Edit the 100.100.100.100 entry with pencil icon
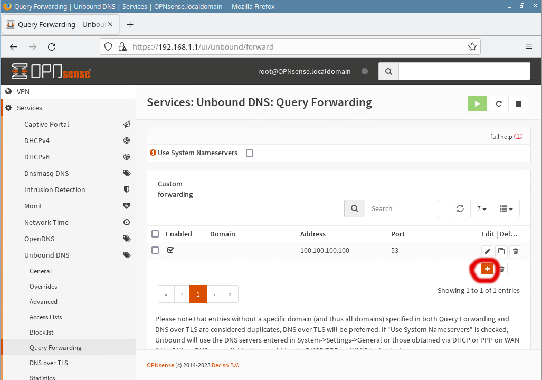This screenshot has height=380, width=542. coord(488,251)
